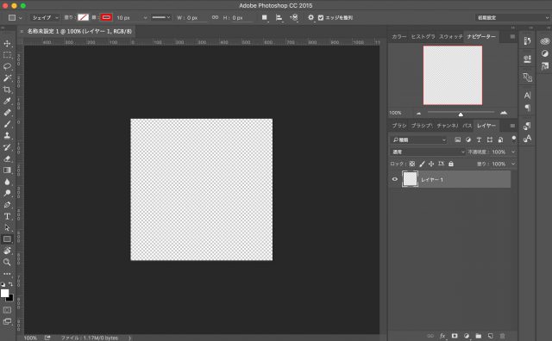Screen dimensions: 552x341
Task: Toggle the pixel layer filter
Action: pyautogui.click(x=457, y=139)
